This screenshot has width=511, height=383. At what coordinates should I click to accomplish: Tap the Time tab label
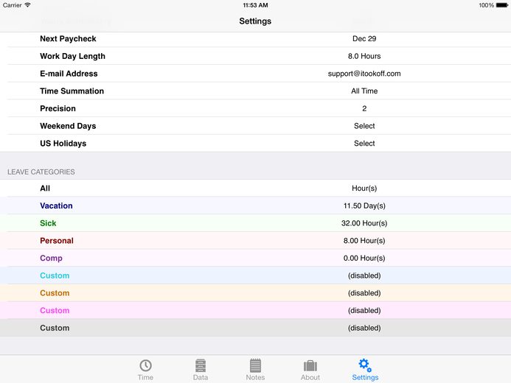(x=145, y=377)
